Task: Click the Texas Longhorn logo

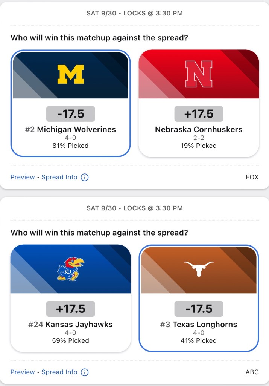Action: [x=199, y=269]
